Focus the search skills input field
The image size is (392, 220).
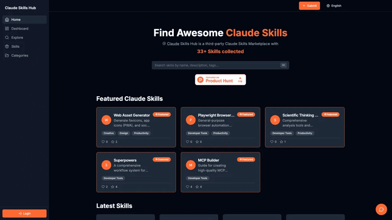tap(220, 65)
